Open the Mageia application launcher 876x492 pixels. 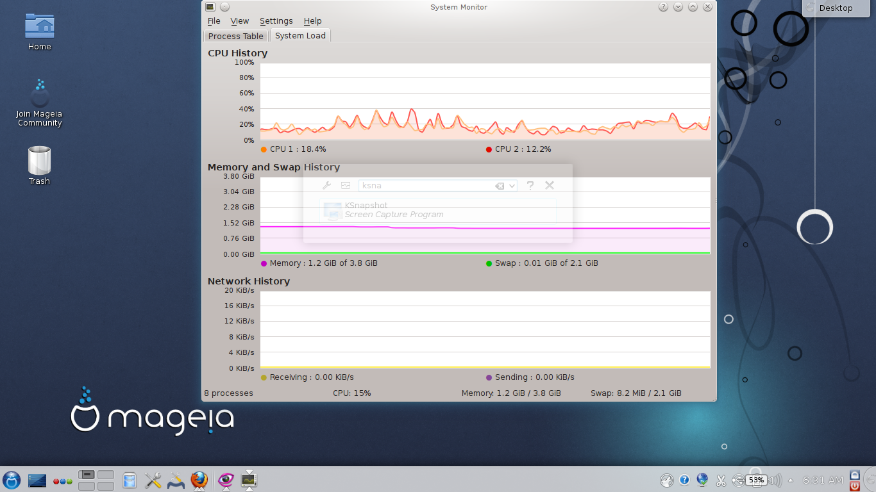12,480
